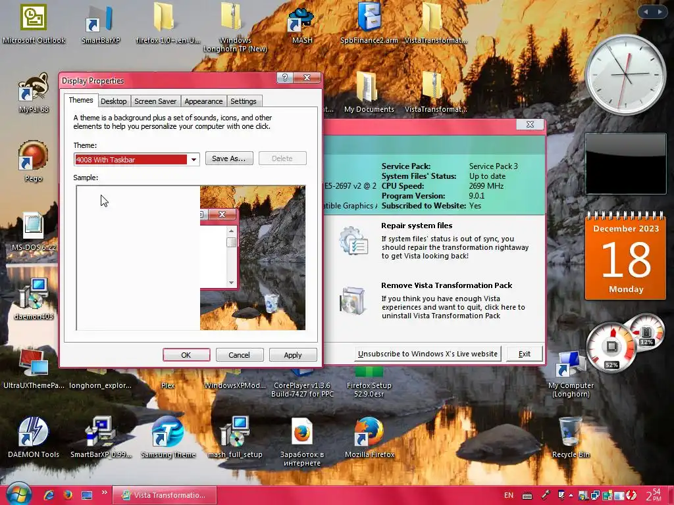The image size is (674, 505).
Task: Click the Save As... button
Action: click(x=228, y=158)
